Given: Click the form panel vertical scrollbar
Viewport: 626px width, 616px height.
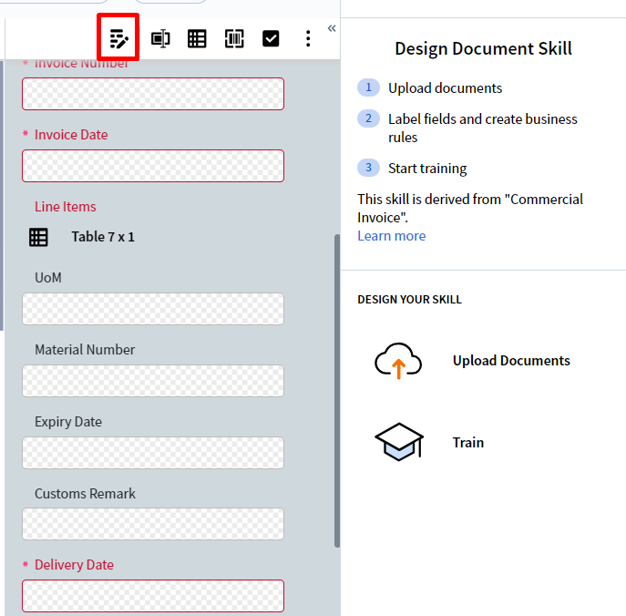Looking at the screenshot, I should click(337, 391).
